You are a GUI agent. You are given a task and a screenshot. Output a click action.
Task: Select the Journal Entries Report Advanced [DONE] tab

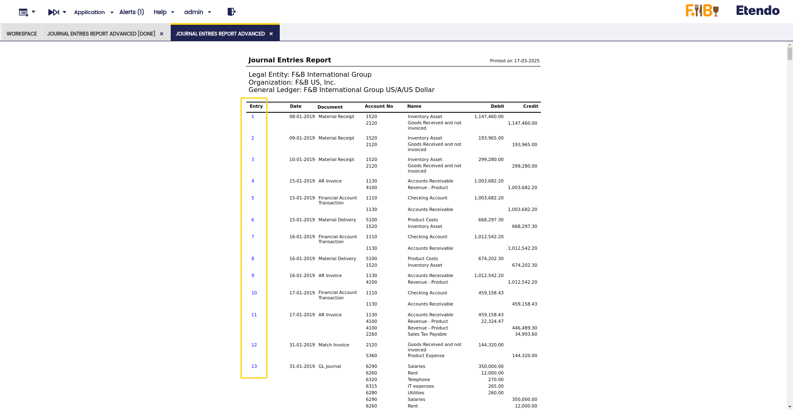click(101, 34)
